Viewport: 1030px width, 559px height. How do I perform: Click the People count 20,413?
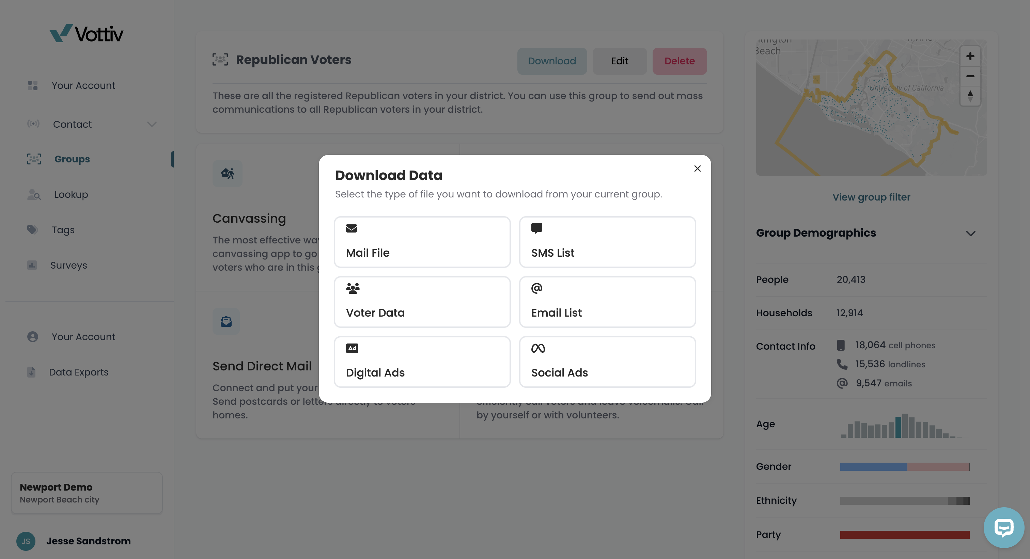coord(851,280)
